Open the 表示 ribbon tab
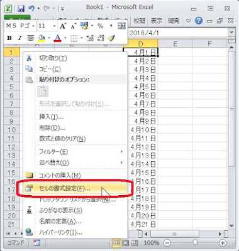This screenshot has height=251, width=239. pos(157,21)
